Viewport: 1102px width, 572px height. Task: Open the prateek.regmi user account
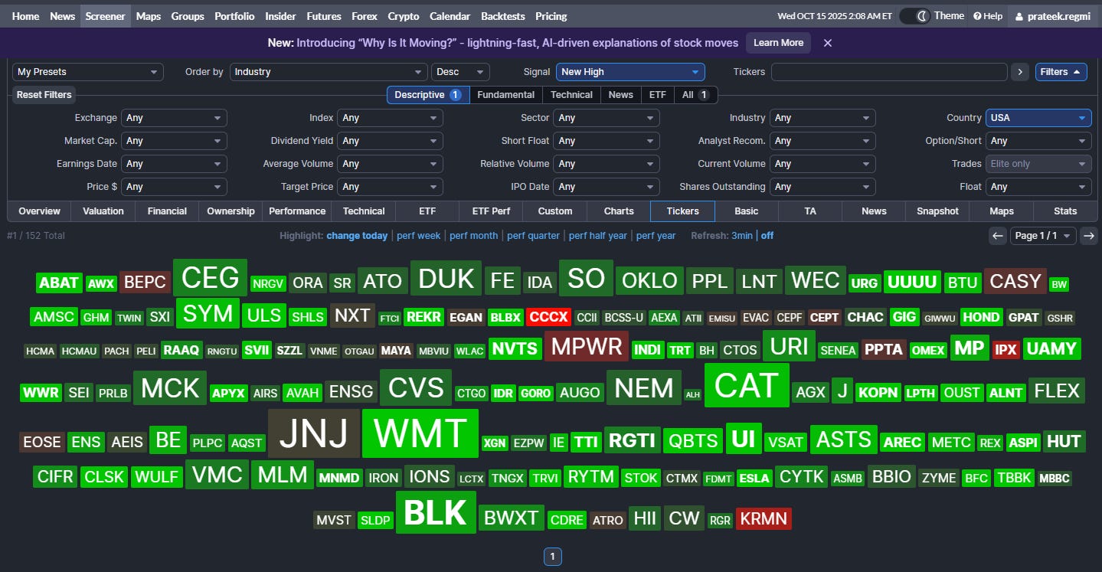coord(1053,16)
